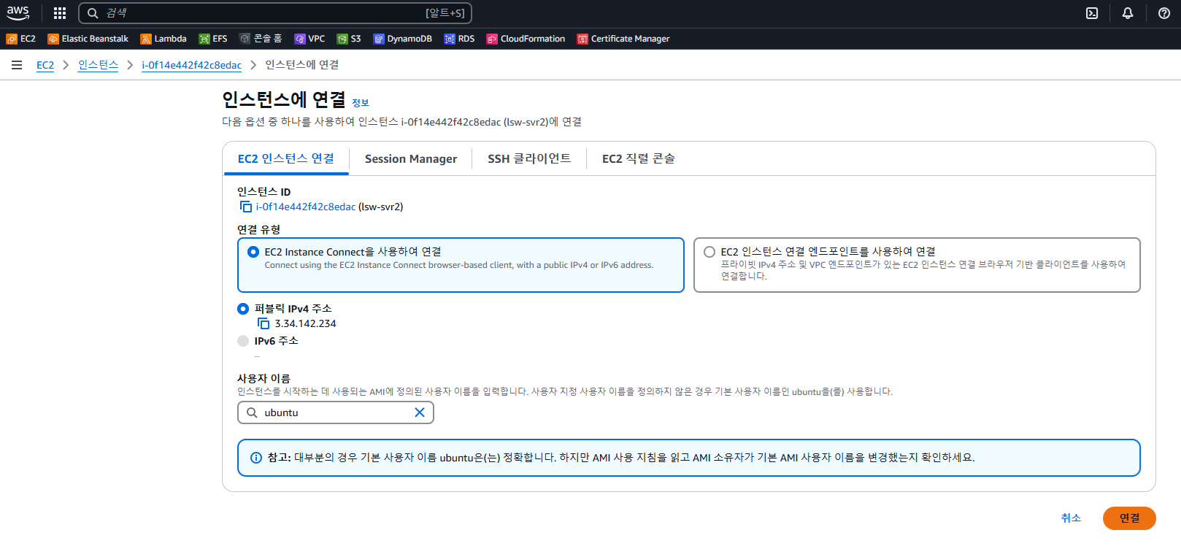
Task: Open CloudShell terminal icon in top bar
Action: (x=1092, y=13)
